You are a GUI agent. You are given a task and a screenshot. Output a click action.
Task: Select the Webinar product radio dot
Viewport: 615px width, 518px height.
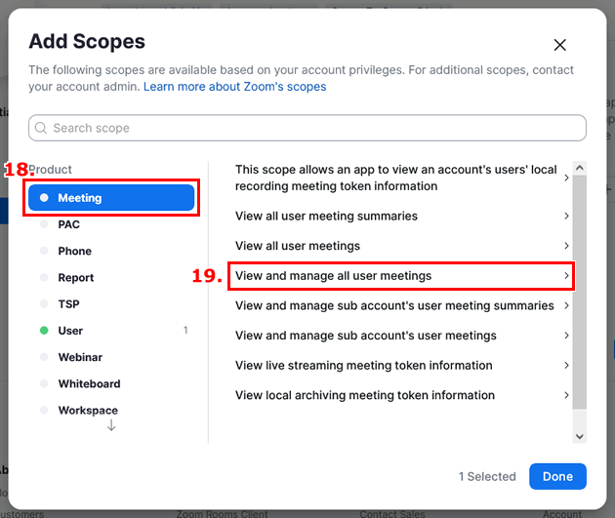click(44, 357)
